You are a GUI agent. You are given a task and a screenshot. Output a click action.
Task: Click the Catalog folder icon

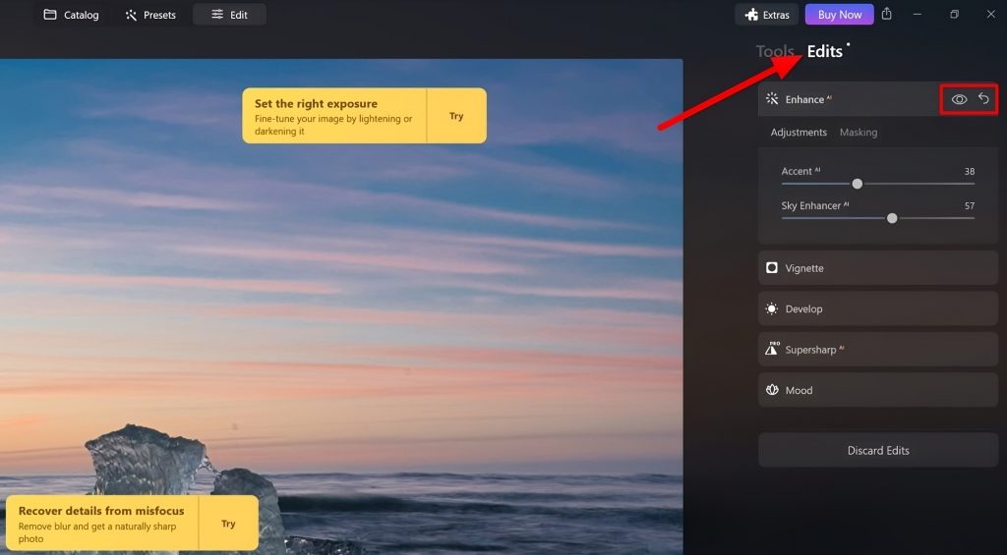click(x=50, y=14)
